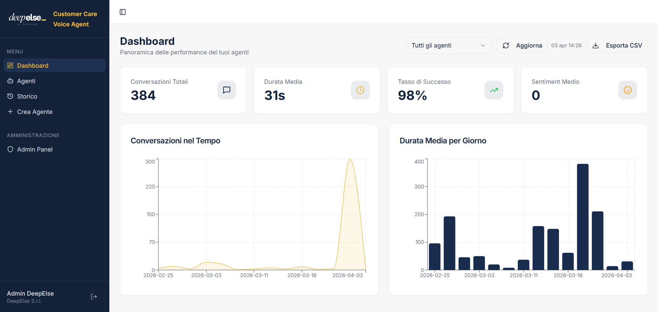Click the Admin DeepElse user name
Image resolution: width=658 pixels, height=312 pixels.
[30, 293]
